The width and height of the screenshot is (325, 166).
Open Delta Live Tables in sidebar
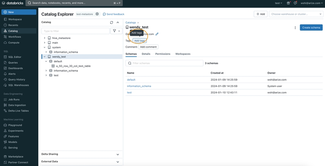tap(18, 111)
